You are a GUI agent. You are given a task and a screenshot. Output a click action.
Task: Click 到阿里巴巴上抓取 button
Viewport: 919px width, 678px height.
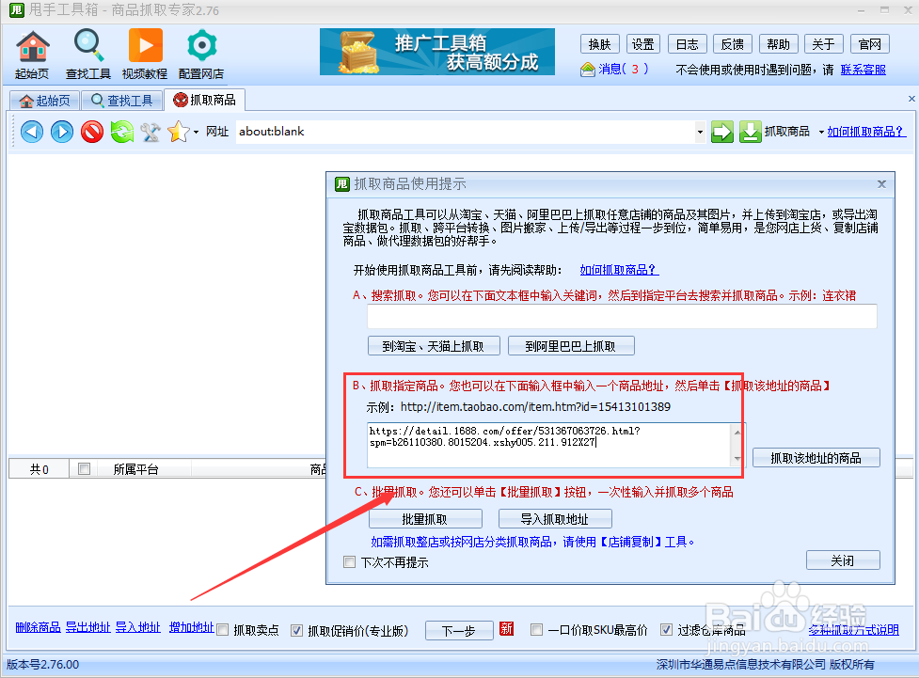571,346
